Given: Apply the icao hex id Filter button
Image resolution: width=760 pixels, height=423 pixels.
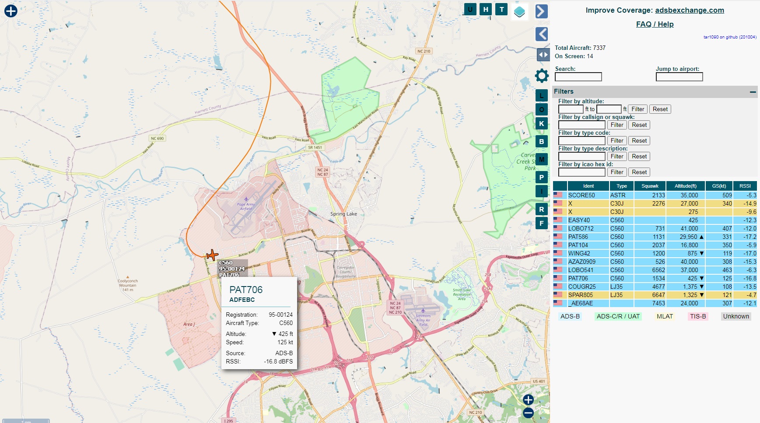Looking at the screenshot, I should 617,172.
